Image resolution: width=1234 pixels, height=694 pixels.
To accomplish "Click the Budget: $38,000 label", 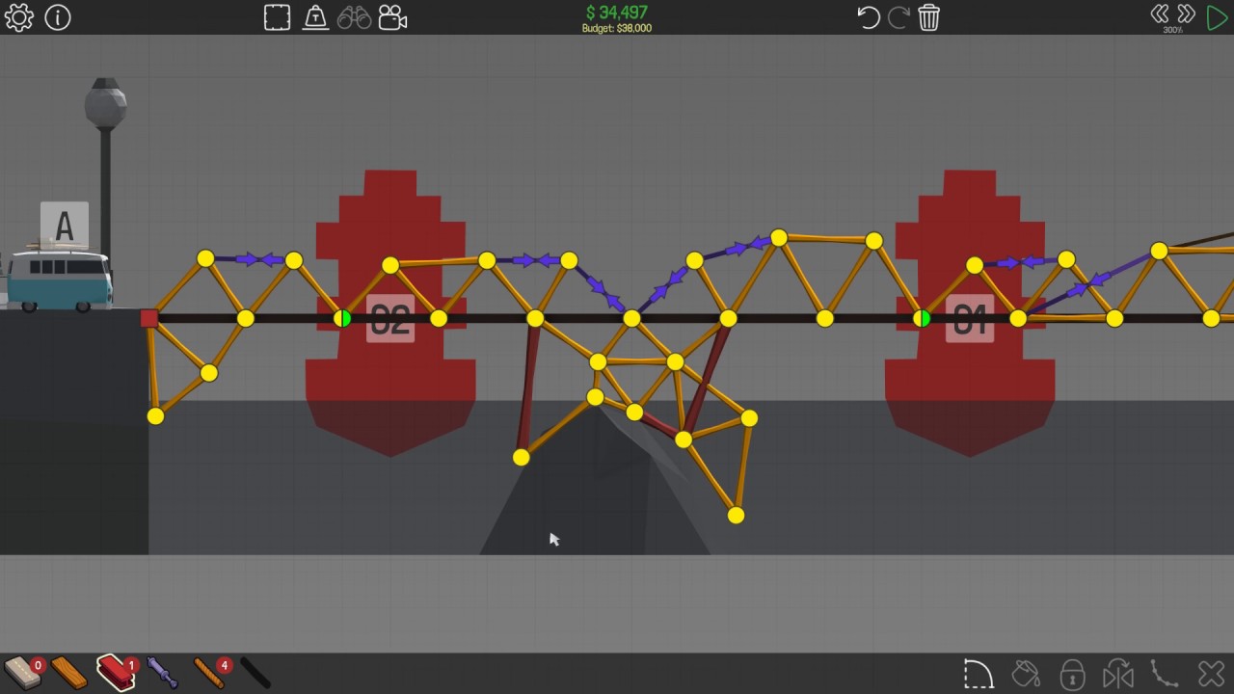I will pyautogui.click(x=616, y=29).
